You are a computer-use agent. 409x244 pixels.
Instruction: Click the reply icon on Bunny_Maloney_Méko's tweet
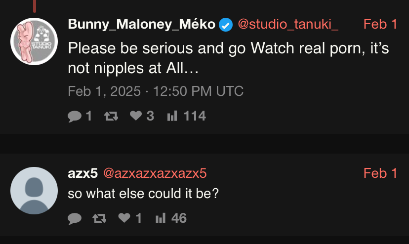[75, 116]
